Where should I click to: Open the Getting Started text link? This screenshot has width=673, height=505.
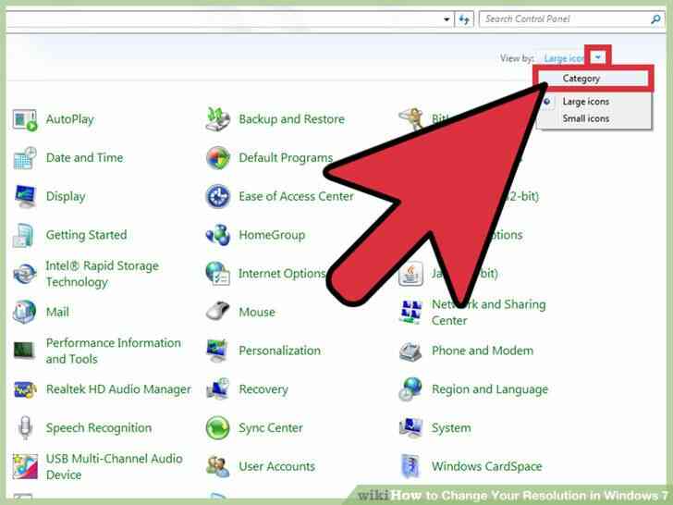click(86, 235)
